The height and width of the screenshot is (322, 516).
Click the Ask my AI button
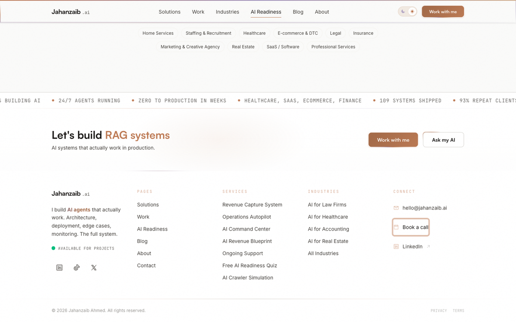coord(443,140)
